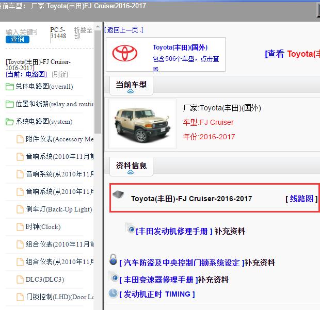This screenshot has height=310, width=320.
Task: Open 组合仪表(2010年11月前 item
Action: click(59, 244)
